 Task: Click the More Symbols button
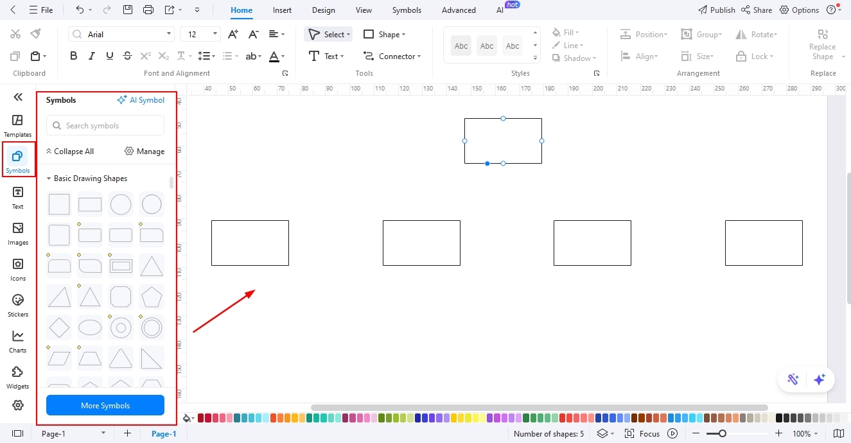click(x=105, y=405)
